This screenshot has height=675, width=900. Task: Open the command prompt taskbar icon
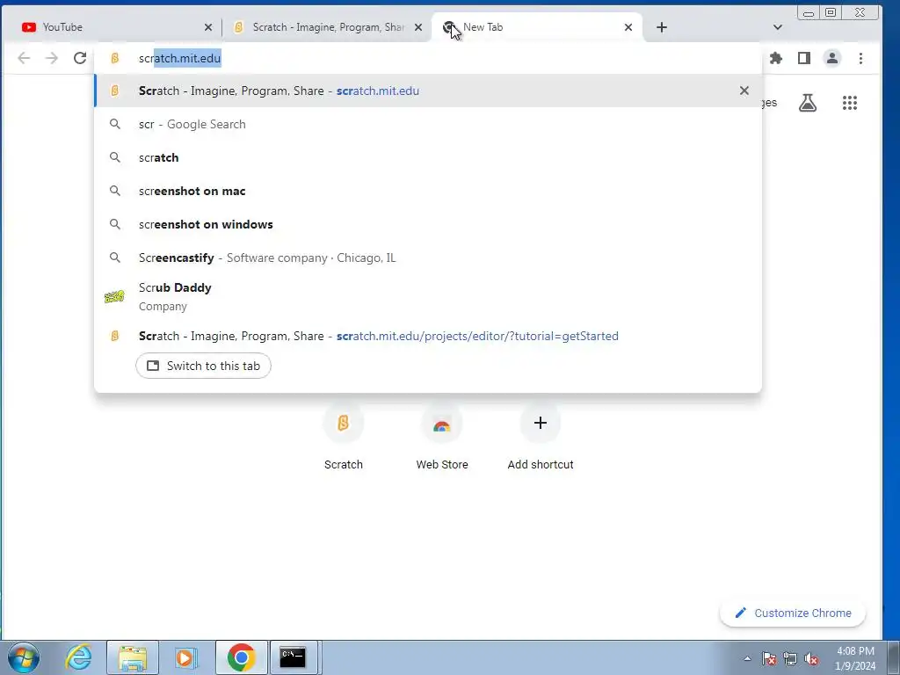293,657
